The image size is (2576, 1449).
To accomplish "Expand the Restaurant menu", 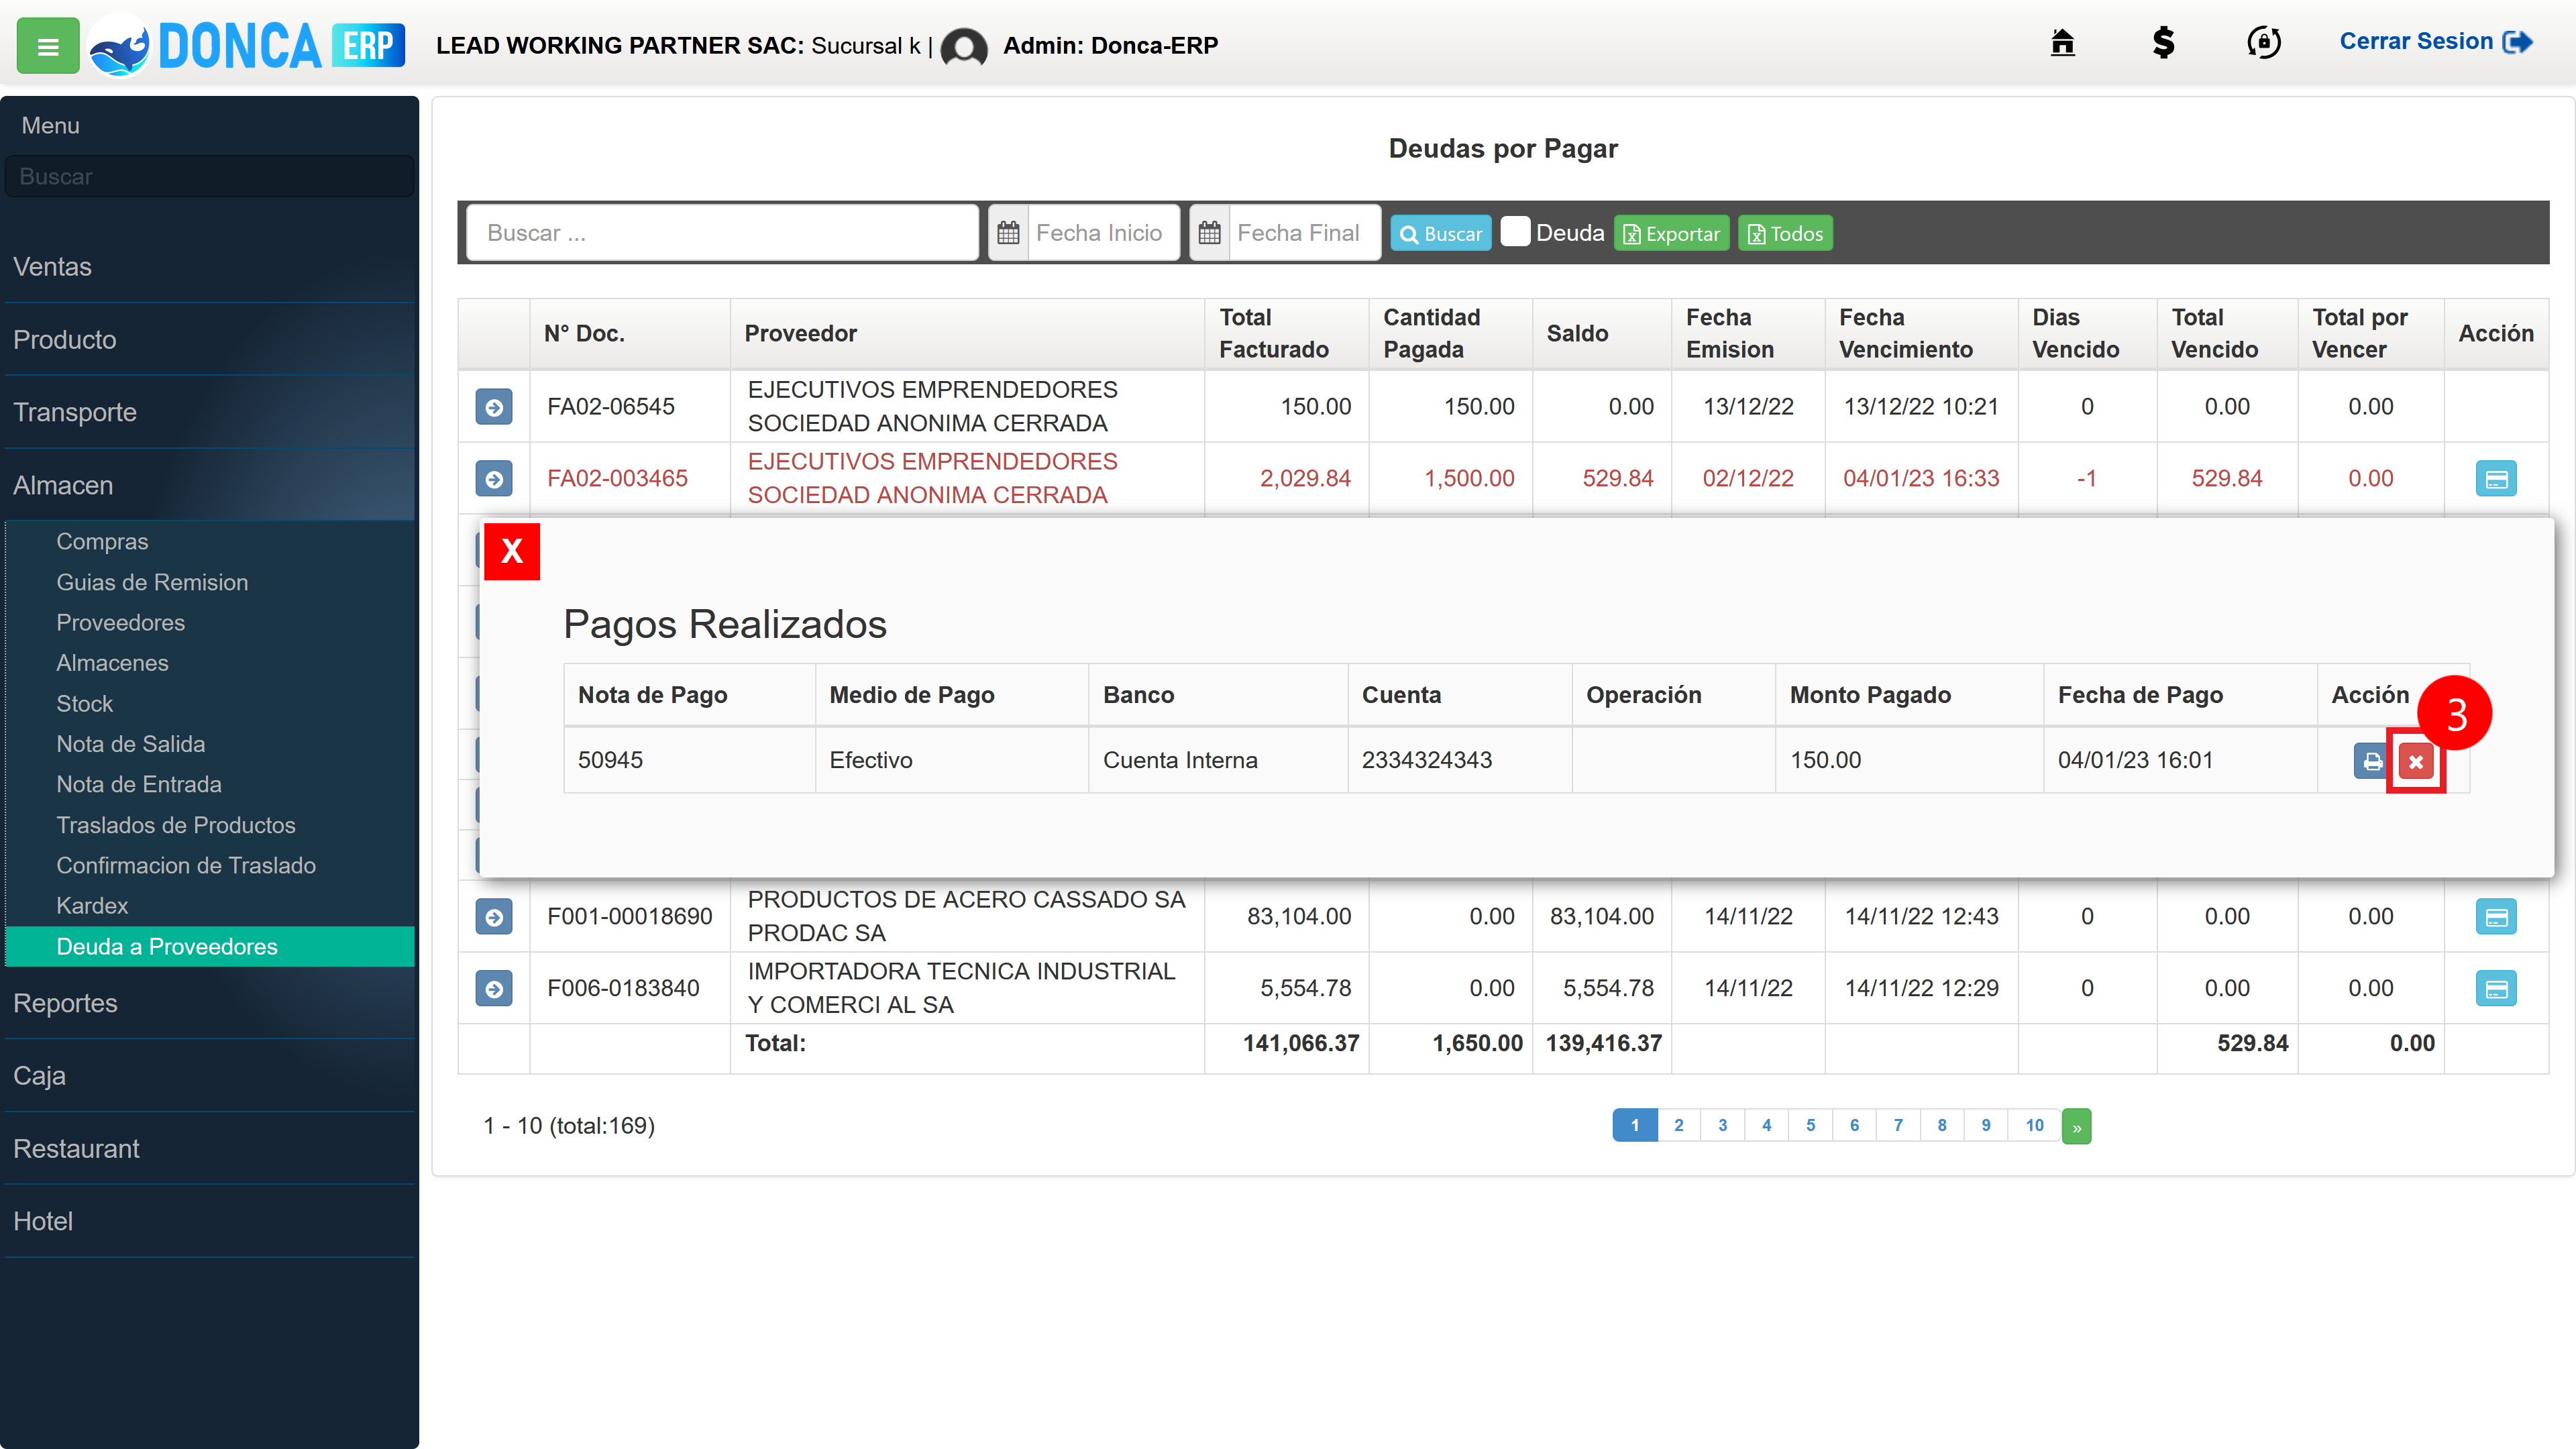I will [x=209, y=1149].
